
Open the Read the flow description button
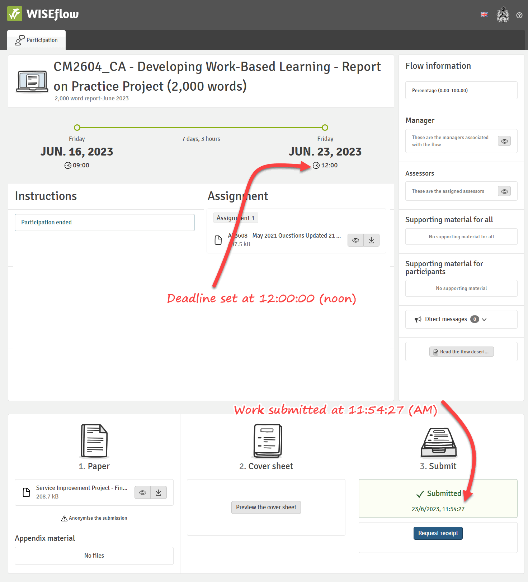pyautogui.click(x=461, y=352)
